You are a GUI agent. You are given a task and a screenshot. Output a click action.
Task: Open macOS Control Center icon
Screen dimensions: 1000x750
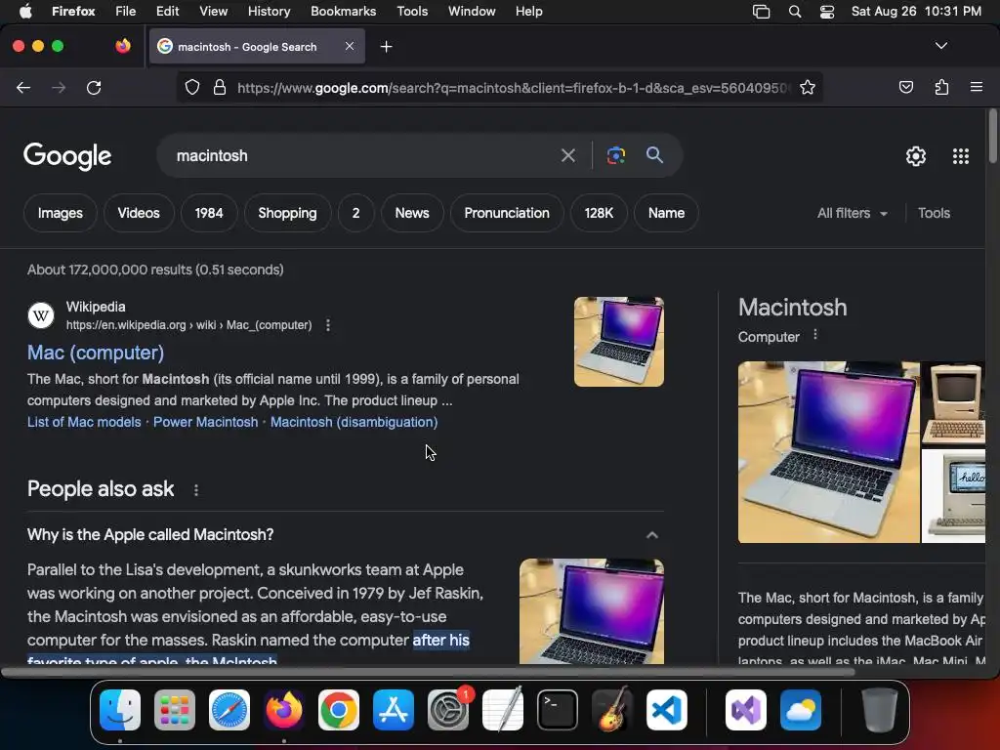coord(826,12)
